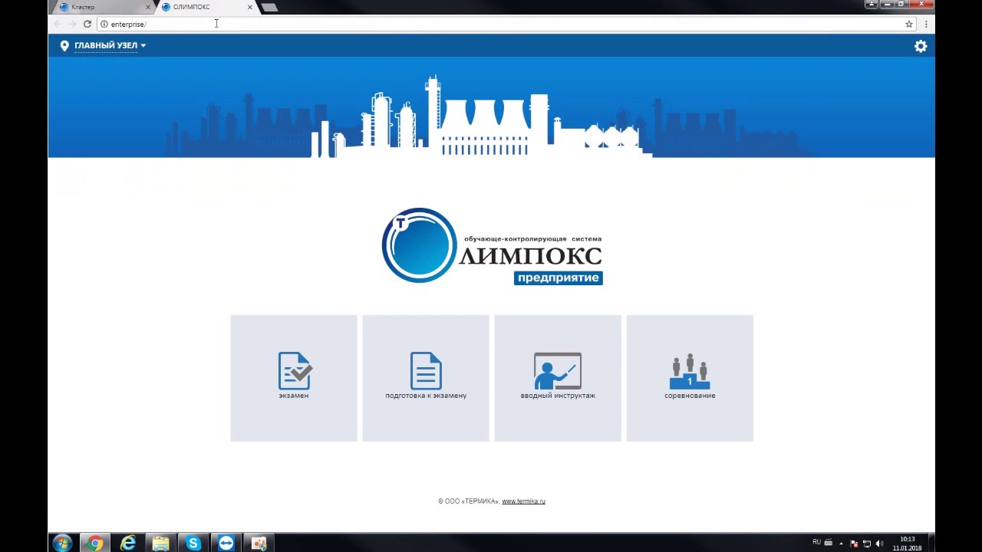
Task: Open Google Chrome from the taskbar
Action: click(95, 544)
